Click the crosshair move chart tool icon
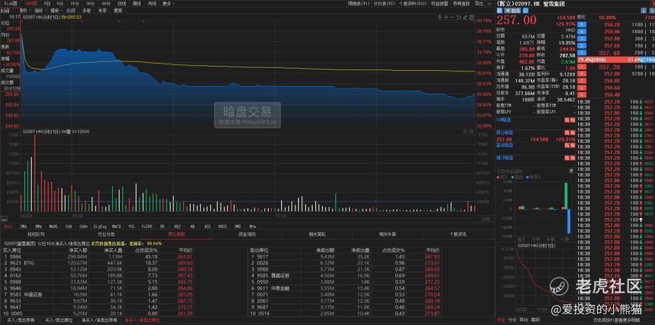The image size is (655, 325). (x=440, y=18)
